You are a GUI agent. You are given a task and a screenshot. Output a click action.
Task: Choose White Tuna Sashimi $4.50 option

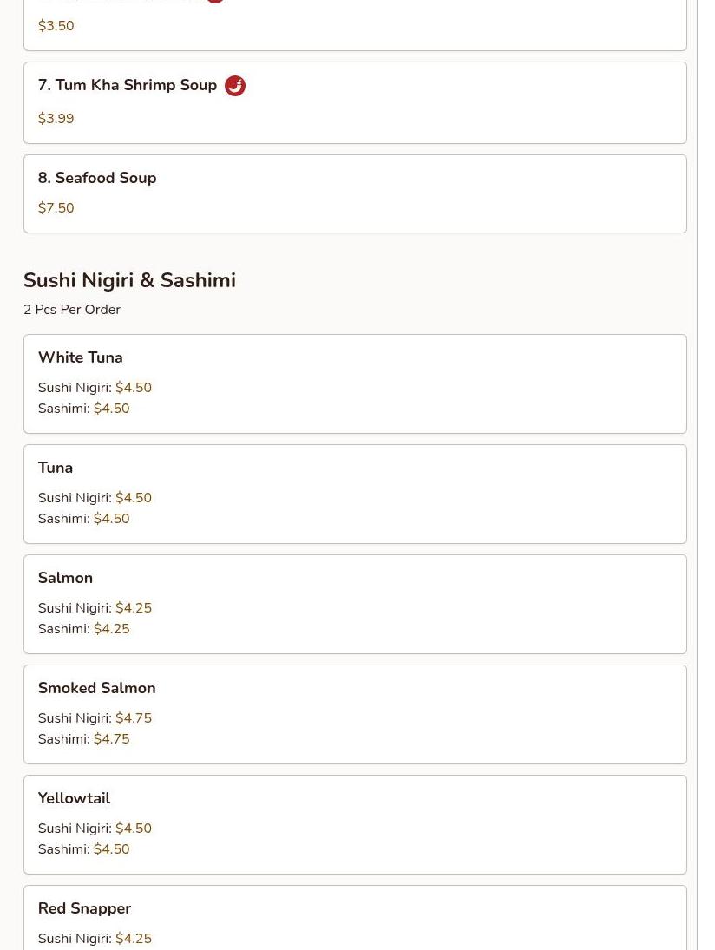(x=83, y=409)
